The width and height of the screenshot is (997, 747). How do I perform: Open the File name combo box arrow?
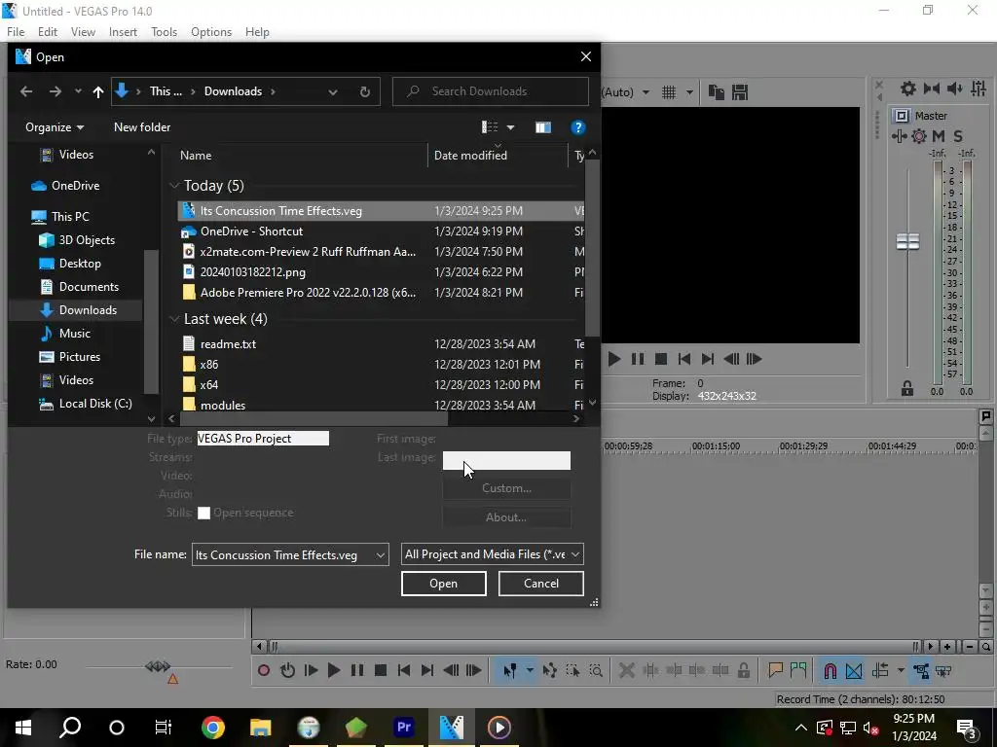[x=381, y=554]
